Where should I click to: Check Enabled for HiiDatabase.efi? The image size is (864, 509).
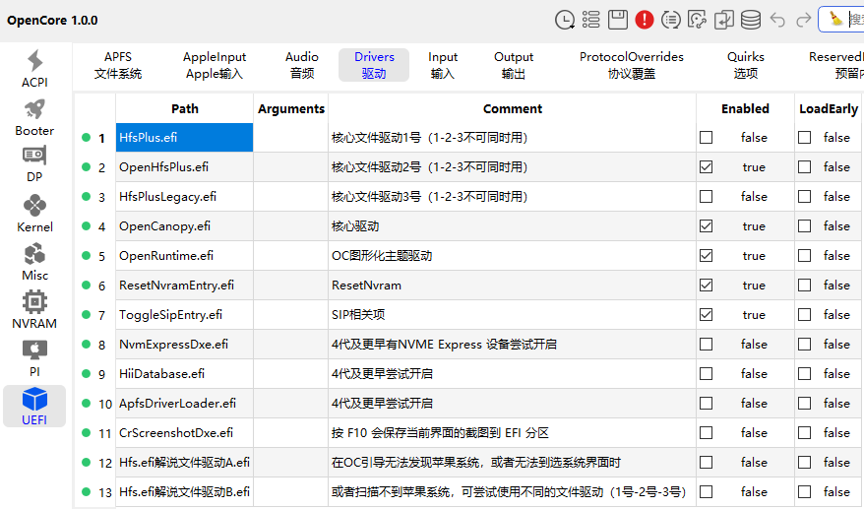pos(706,374)
